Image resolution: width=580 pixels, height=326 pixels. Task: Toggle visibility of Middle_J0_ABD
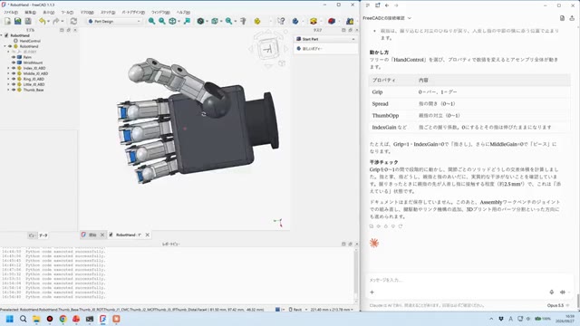coord(14,73)
